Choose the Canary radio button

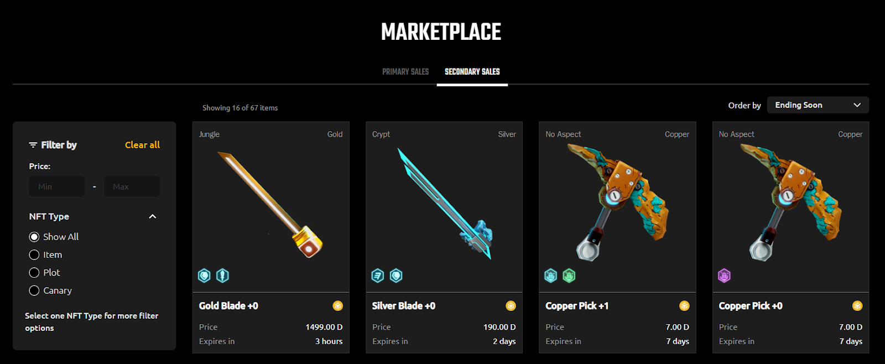point(34,290)
